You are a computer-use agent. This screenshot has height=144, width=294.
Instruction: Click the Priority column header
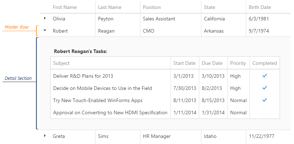coord(238,63)
